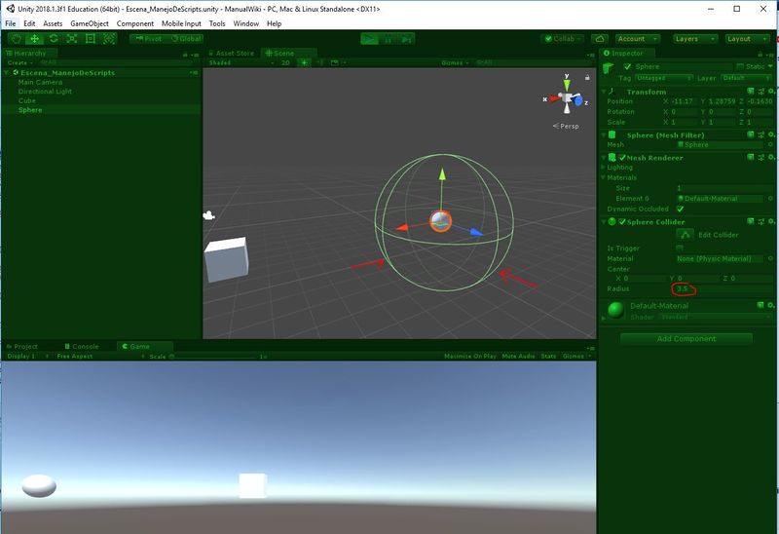Click the Persp projection label
The width and height of the screenshot is (779, 534).
tap(566, 126)
